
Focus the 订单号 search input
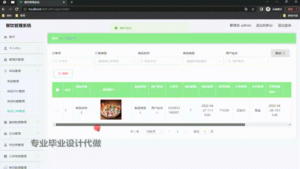72,61
